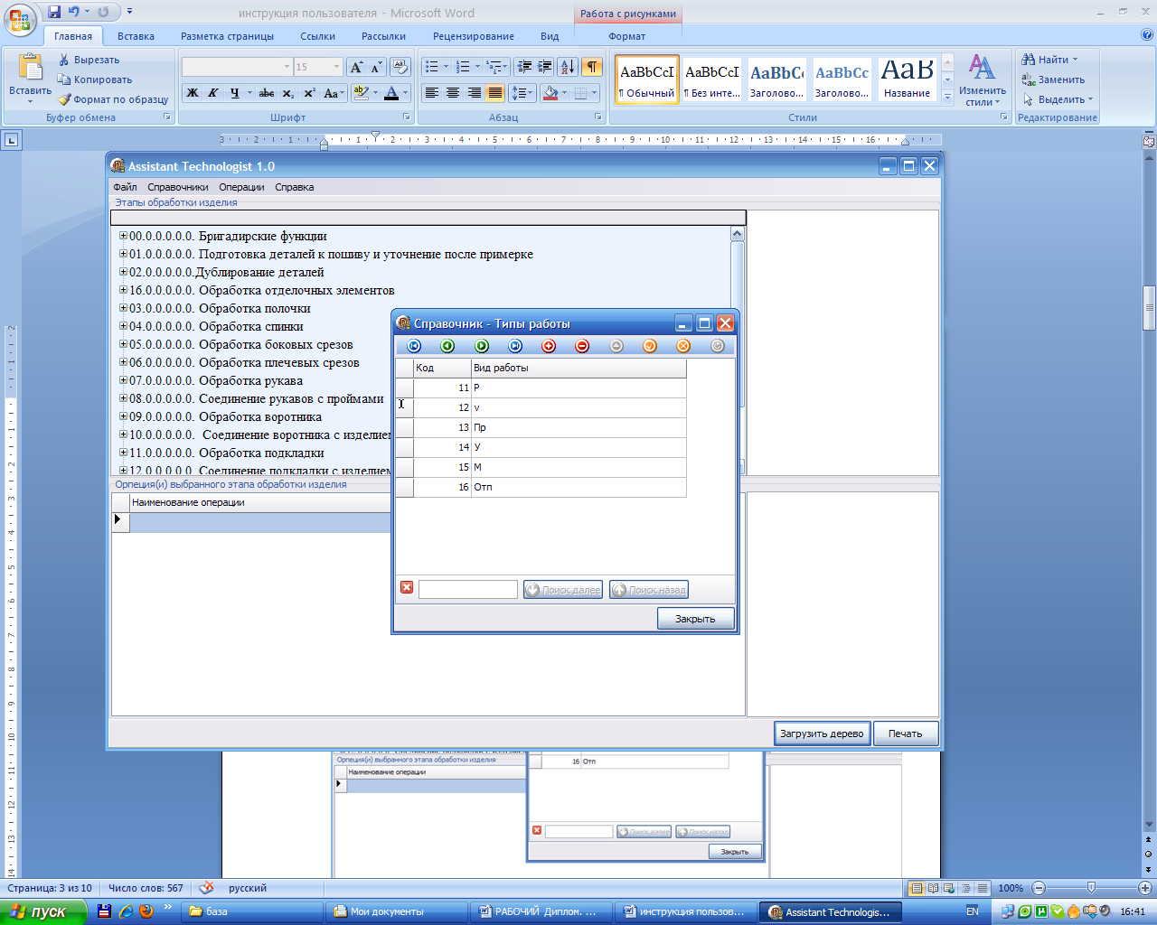Switch to Разметка страницы tab
Screen dimensions: 1157x925
pos(227,36)
